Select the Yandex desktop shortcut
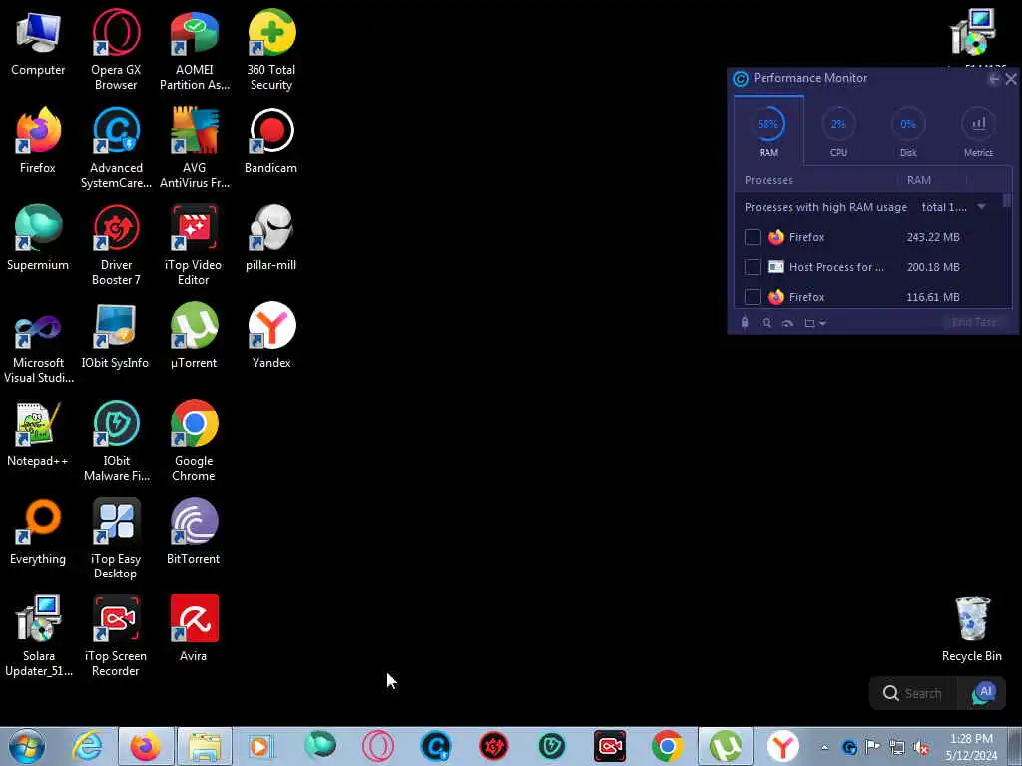 (x=271, y=335)
